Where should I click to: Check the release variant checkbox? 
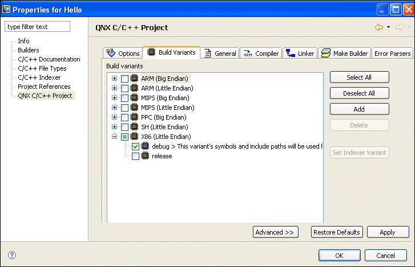pos(135,156)
